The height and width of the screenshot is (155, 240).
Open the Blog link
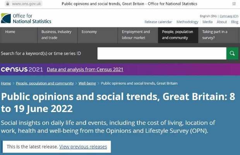point(235,22)
